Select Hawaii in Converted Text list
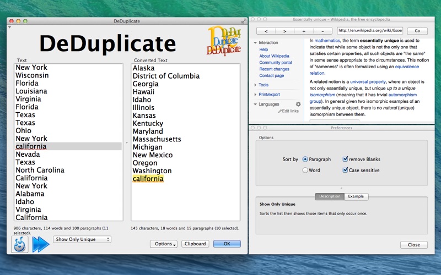This screenshot has width=441, height=275. coord(143,91)
